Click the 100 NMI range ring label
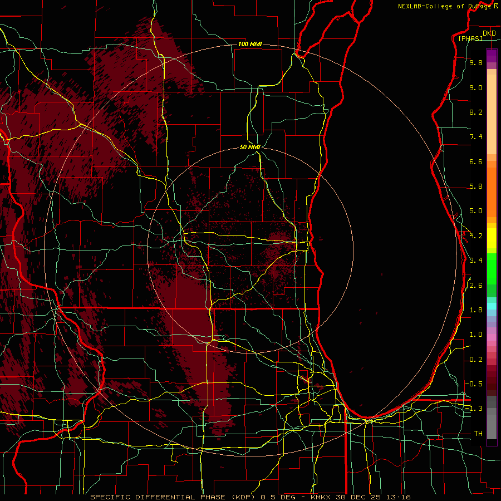 [250, 44]
